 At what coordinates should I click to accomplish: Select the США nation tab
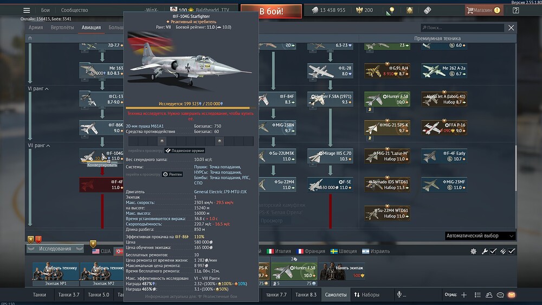click(x=101, y=251)
